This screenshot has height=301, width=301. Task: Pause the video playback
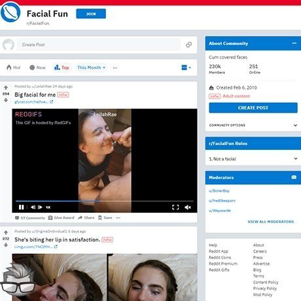pos(22,207)
